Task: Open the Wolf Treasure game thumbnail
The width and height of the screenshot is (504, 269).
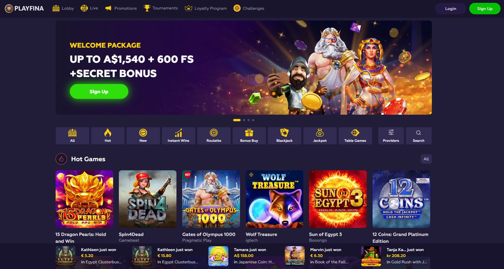Action: click(275, 199)
